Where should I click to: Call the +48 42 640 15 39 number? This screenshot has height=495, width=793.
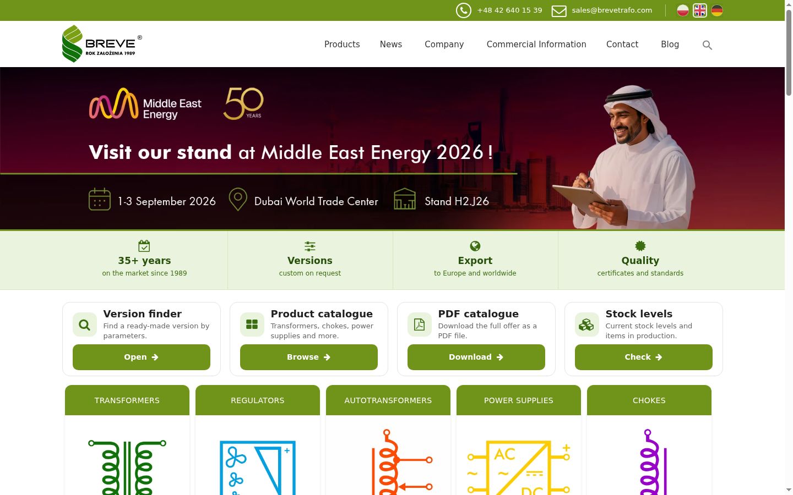(510, 10)
